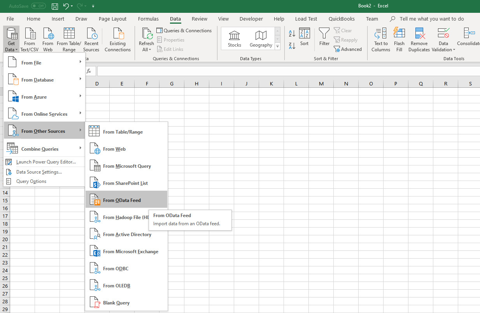This screenshot has height=313, width=480.
Task: Switch to the Formulas tab
Action: click(148, 19)
